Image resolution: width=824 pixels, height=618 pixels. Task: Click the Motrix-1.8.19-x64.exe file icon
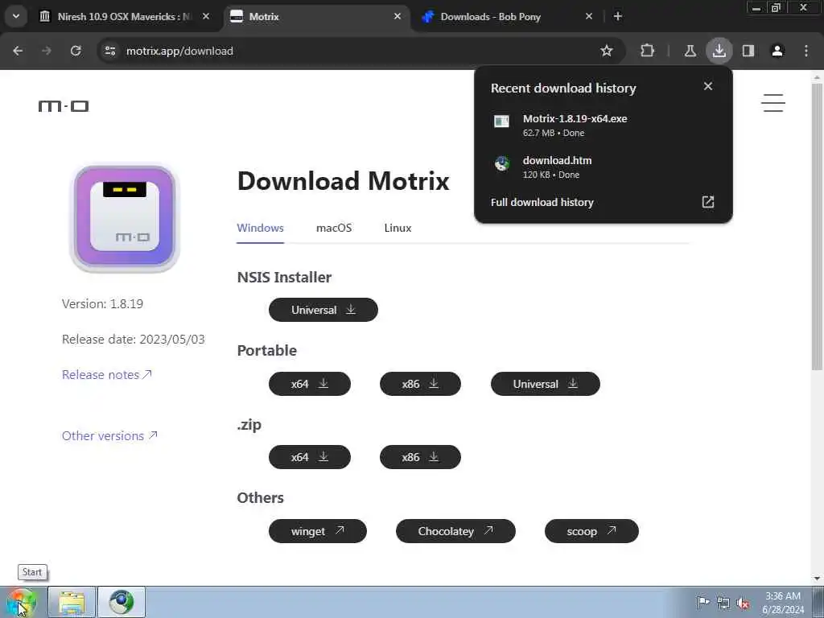pyautogui.click(x=502, y=122)
